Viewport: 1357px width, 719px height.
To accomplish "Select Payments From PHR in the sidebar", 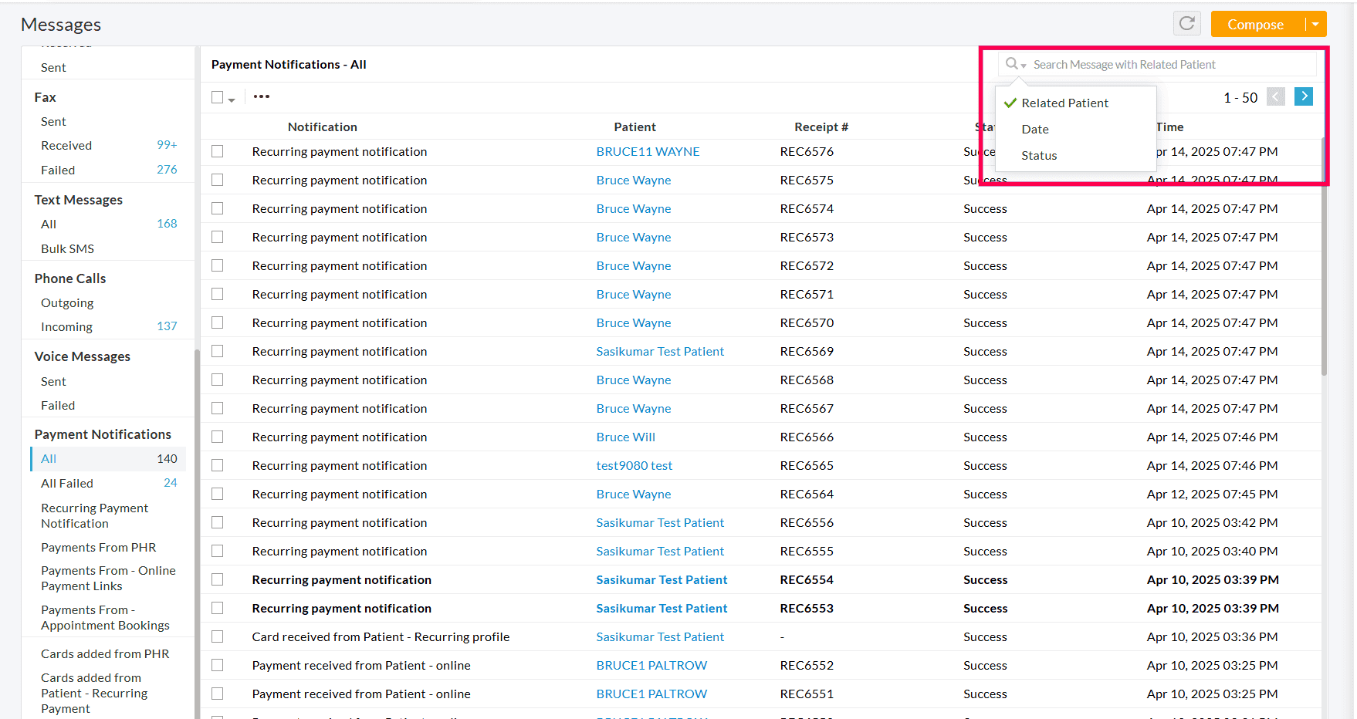I will 98,547.
